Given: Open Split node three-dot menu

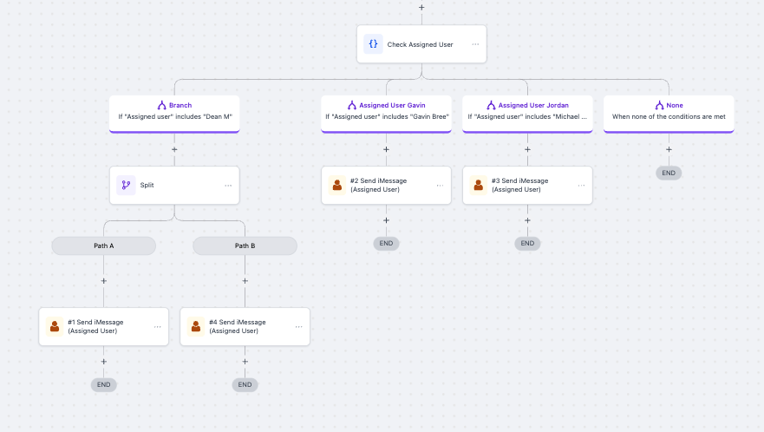Looking at the screenshot, I should point(228,185).
